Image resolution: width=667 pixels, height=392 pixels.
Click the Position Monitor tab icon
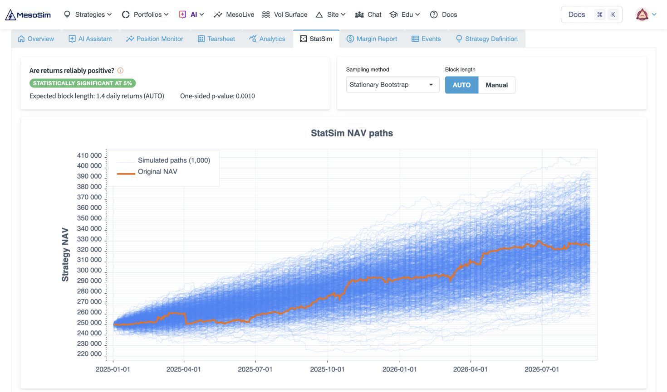pyautogui.click(x=130, y=39)
